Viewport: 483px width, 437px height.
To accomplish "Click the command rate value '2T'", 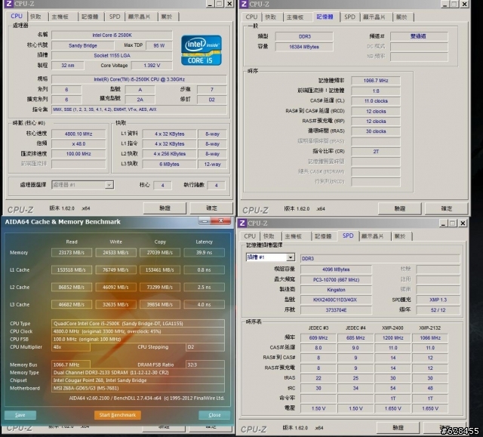I will tap(376, 152).
